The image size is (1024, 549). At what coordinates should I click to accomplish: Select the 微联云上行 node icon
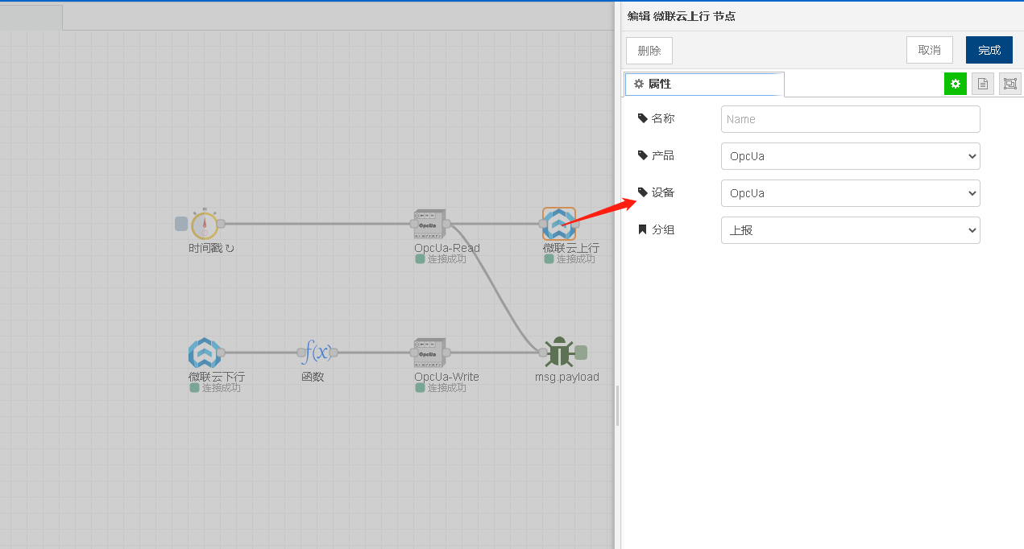point(559,224)
